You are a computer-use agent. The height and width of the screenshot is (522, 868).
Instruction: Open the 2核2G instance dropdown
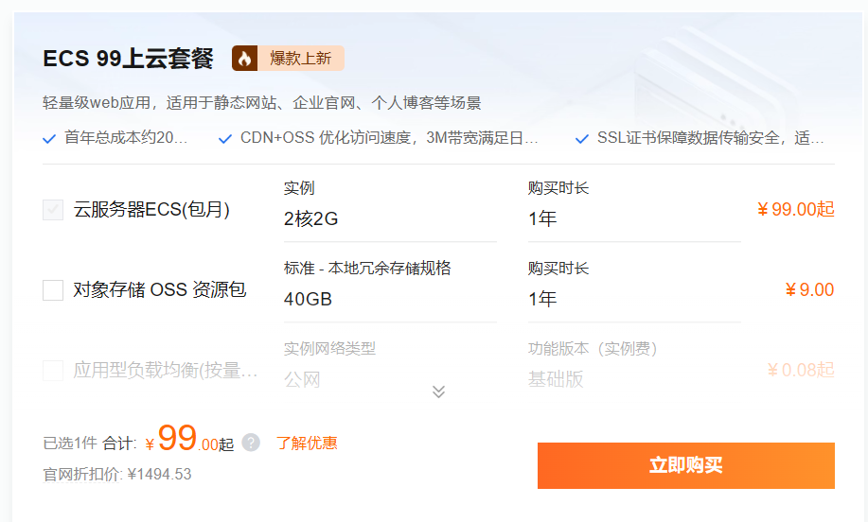click(390, 219)
